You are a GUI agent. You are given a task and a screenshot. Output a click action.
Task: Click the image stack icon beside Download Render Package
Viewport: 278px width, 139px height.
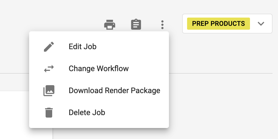click(x=49, y=91)
